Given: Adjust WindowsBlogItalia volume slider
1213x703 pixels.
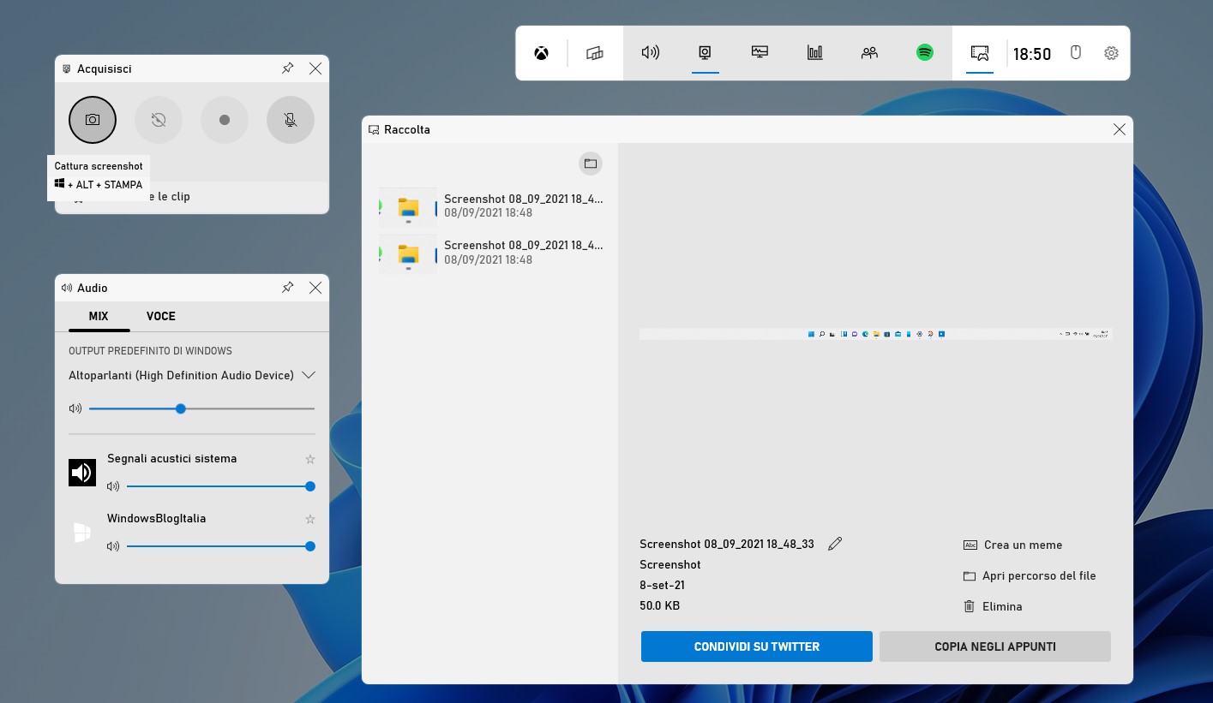Looking at the screenshot, I should coord(221,546).
